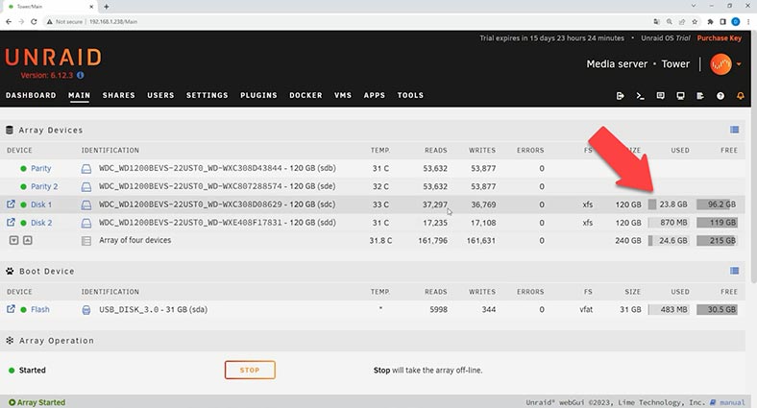Click the drive icon in the Parity 2 row

(x=85, y=186)
